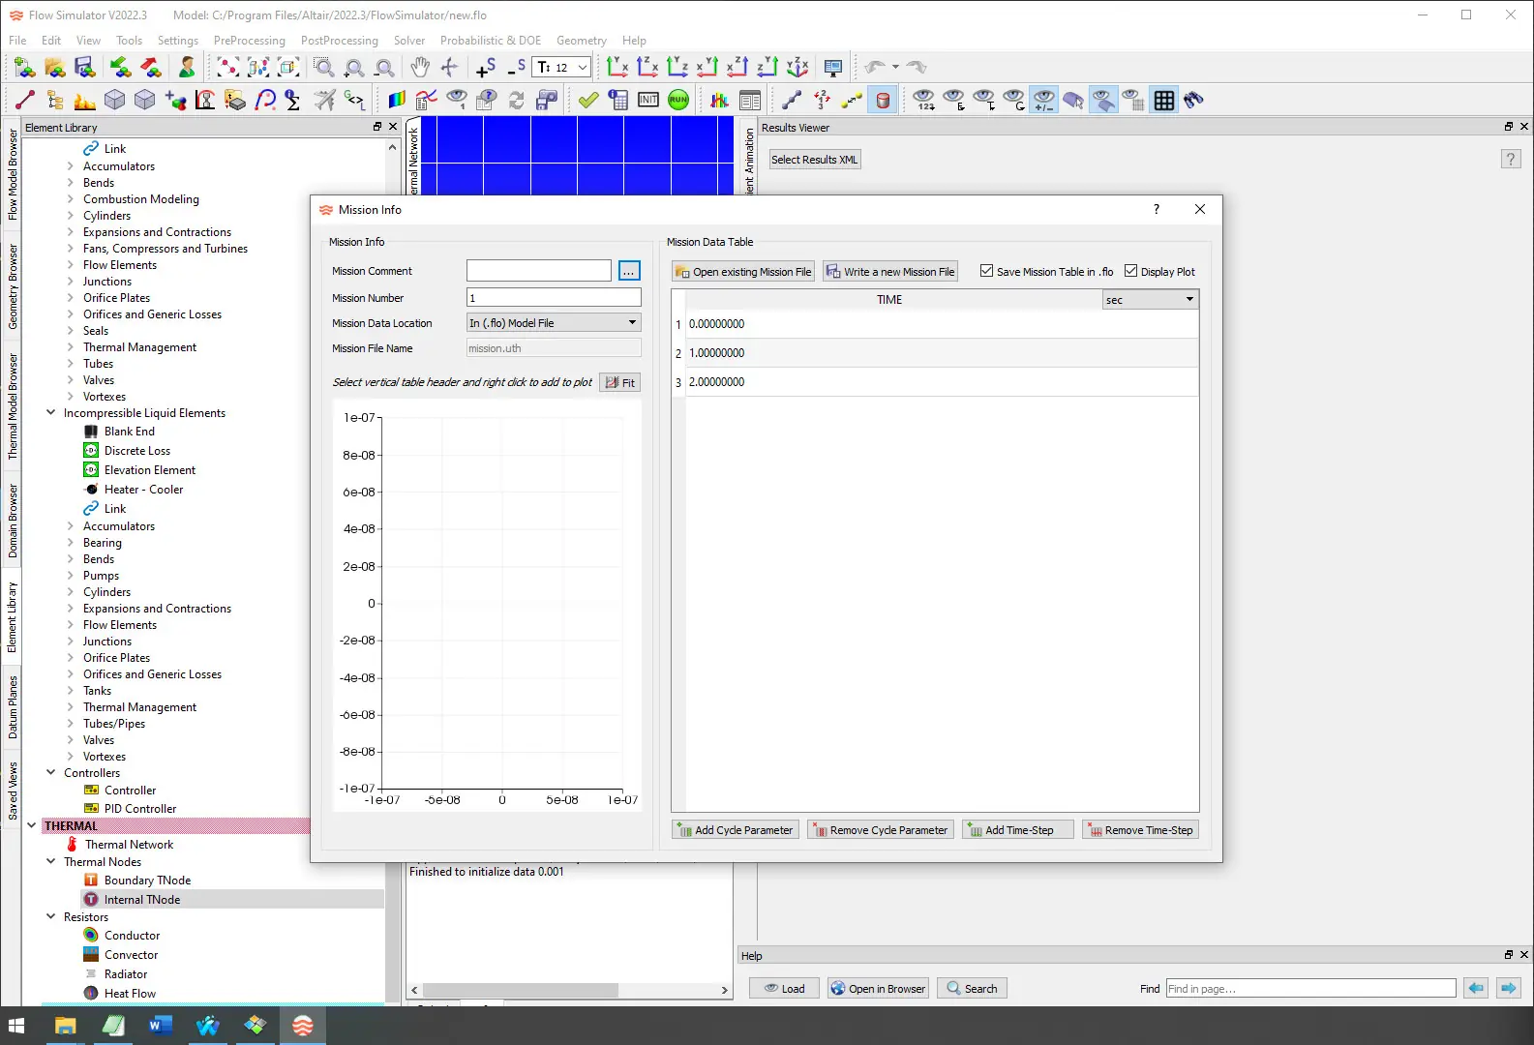Viewport: 1534px width, 1045px height.
Task: Open the Mission Data Location dropdown
Action: pos(554,323)
